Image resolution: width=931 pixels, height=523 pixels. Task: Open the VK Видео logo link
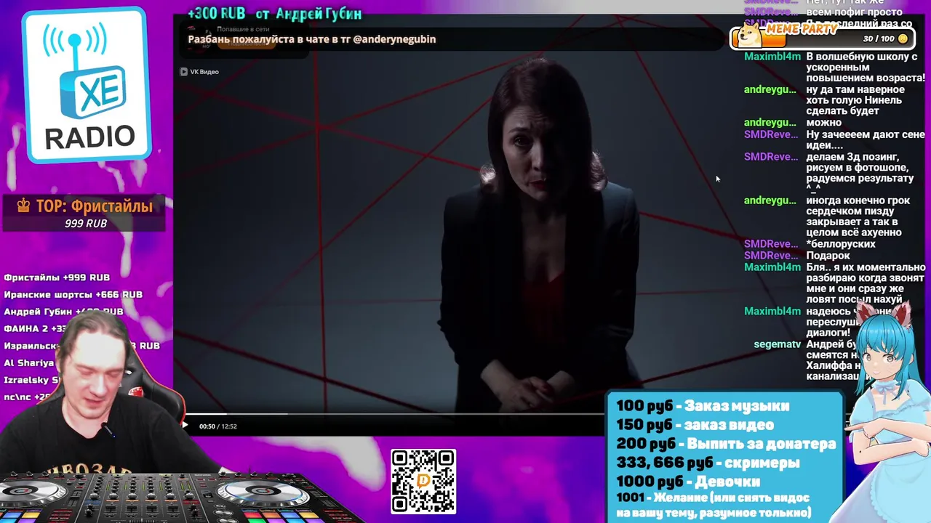199,71
